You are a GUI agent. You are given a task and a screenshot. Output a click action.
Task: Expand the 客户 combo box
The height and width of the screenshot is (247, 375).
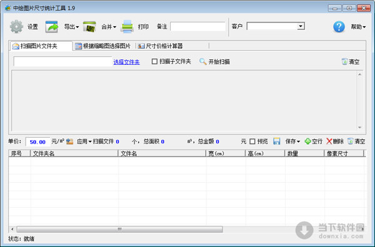click(301, 26)
